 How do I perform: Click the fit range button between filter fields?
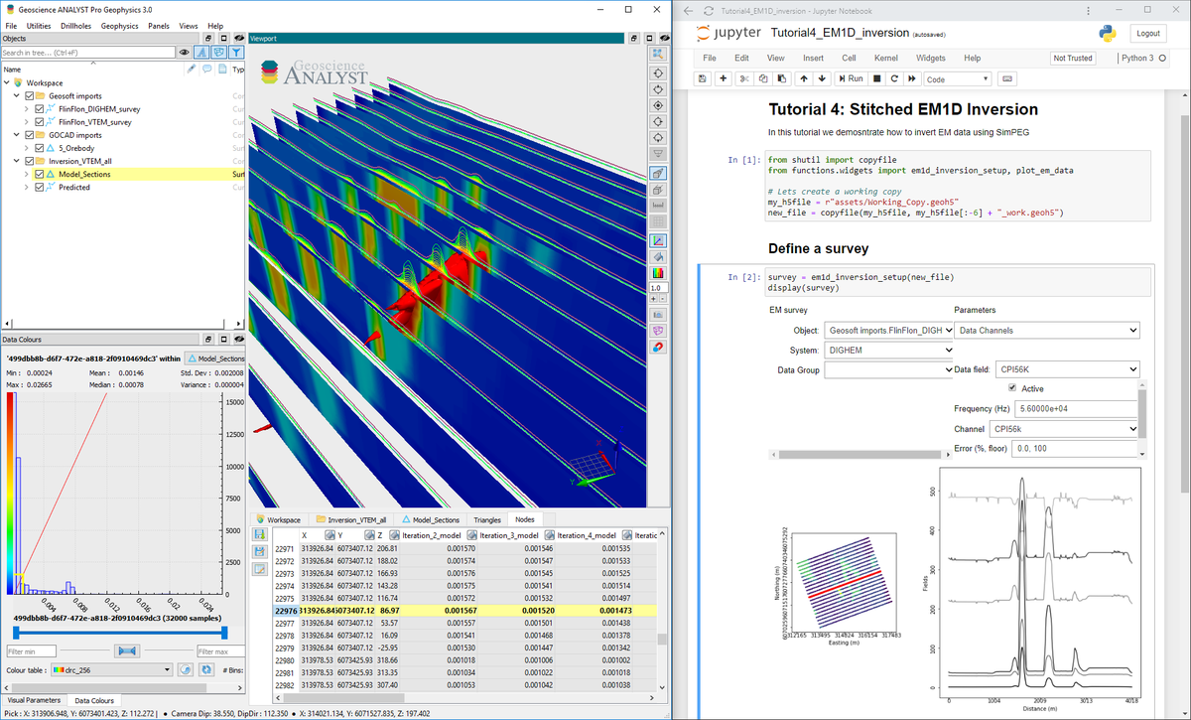(126, 651)
